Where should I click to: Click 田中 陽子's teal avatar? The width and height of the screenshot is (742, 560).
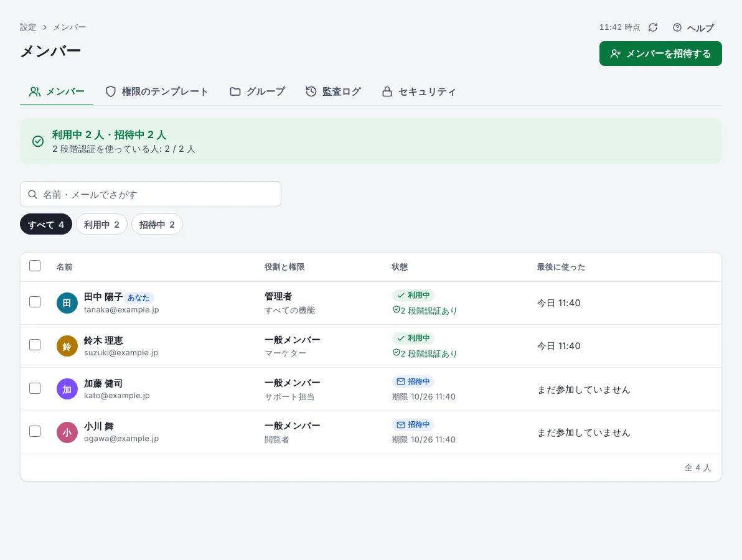click(x=67, y=303)
